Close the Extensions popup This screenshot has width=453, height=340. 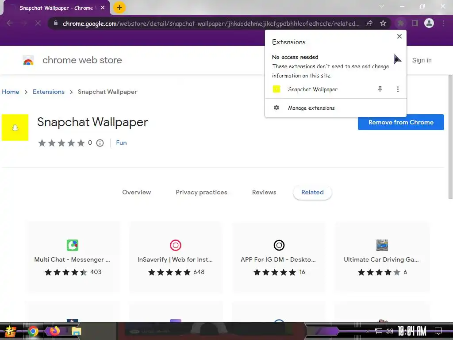(x=399, y=36)
